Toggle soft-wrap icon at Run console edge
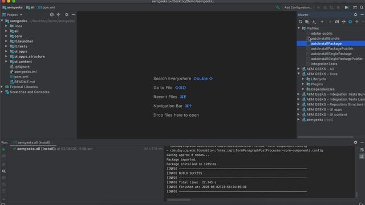 click(x=362, y=150)
